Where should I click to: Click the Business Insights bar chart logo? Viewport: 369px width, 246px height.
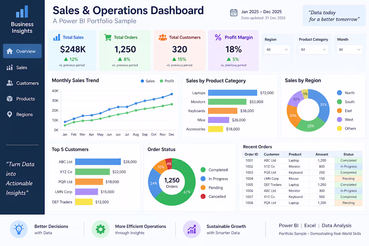pyautogui.click(x=22, y=11)
